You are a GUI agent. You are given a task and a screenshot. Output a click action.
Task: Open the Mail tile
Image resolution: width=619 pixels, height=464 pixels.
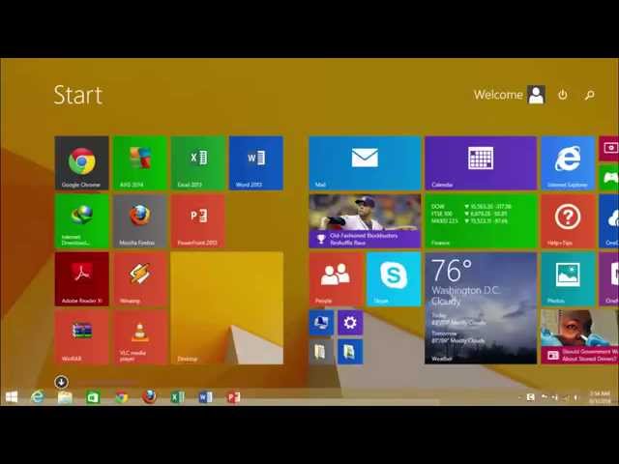pos(365,163)
